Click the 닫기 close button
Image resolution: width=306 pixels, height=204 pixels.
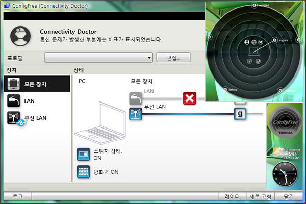click(289, 196)
